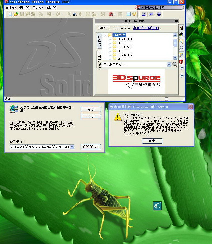Click the Redo arrow icon
This screenshot has height=244, width=212.
(58, 14)
